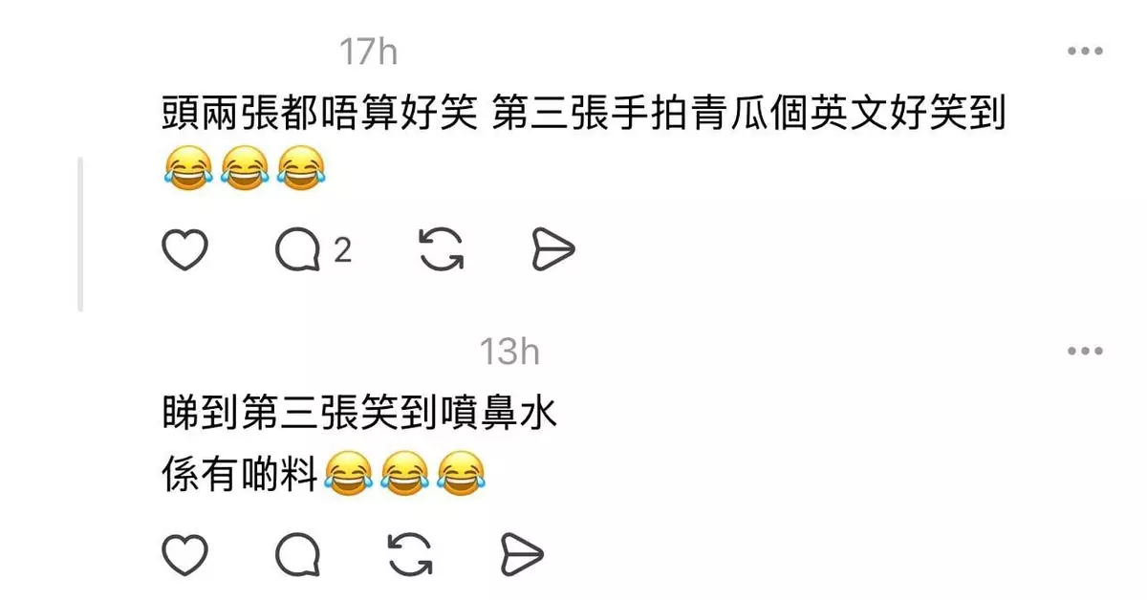Click the vertical thread line beside the 17h comment
This screenshot has width=1147, height=600.
[80, 234]
